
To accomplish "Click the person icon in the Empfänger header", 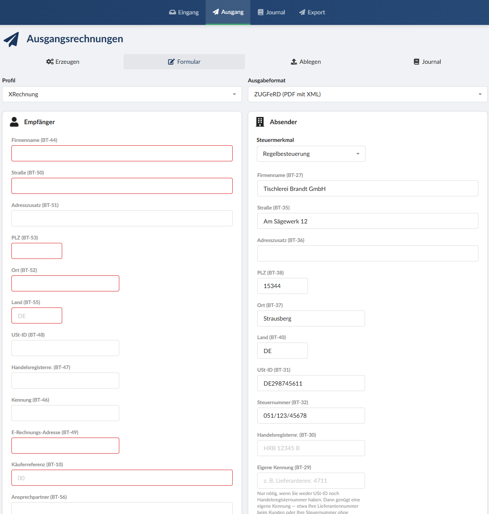I will 14,122.
